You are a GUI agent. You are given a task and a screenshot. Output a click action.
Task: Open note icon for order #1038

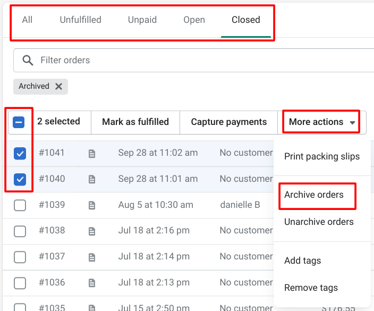click(x=92, y=231)
